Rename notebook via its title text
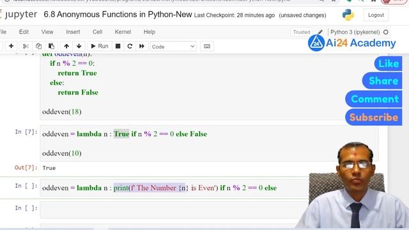409x230 pixels. point(118,14)
